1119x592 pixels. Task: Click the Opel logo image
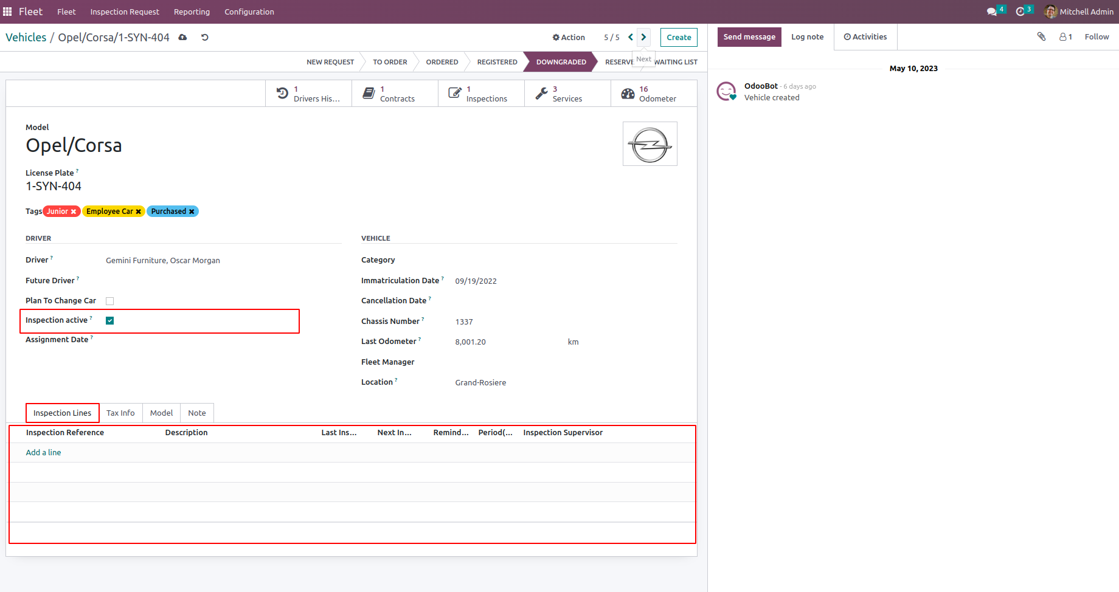click(650, 144)
